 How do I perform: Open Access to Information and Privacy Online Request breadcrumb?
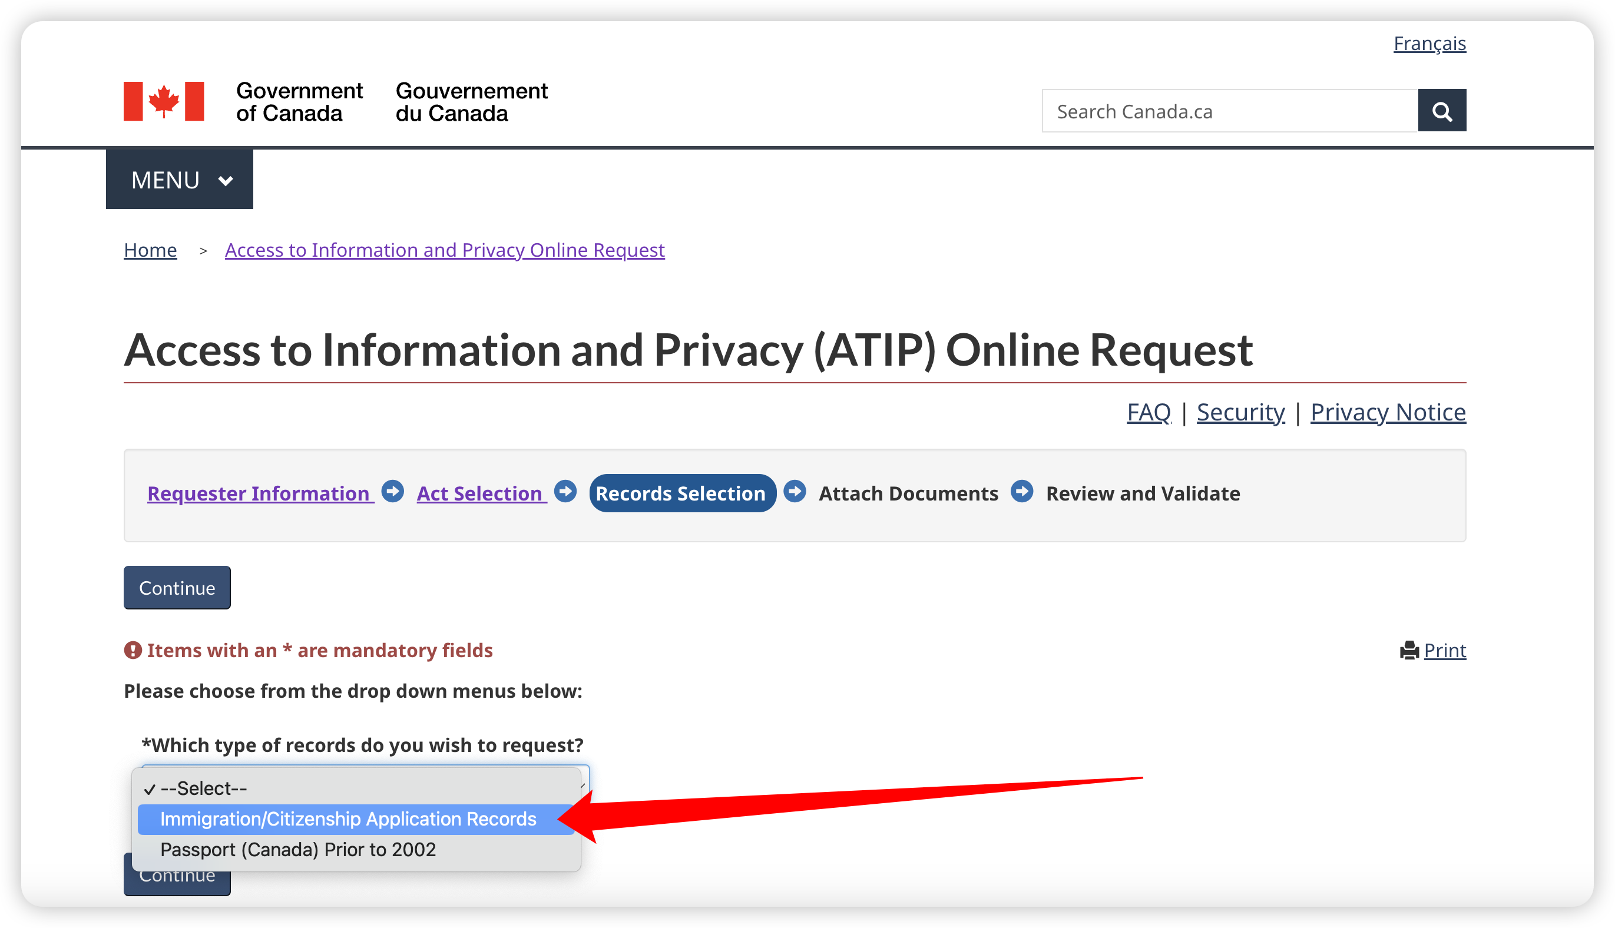[445, 250]
